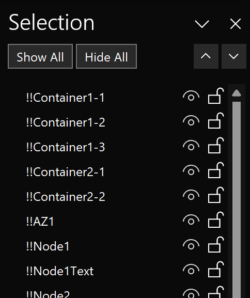250x298 pixels.
Task: Lock the !!Container1-3 object
Action: click(x=216, y=146)
